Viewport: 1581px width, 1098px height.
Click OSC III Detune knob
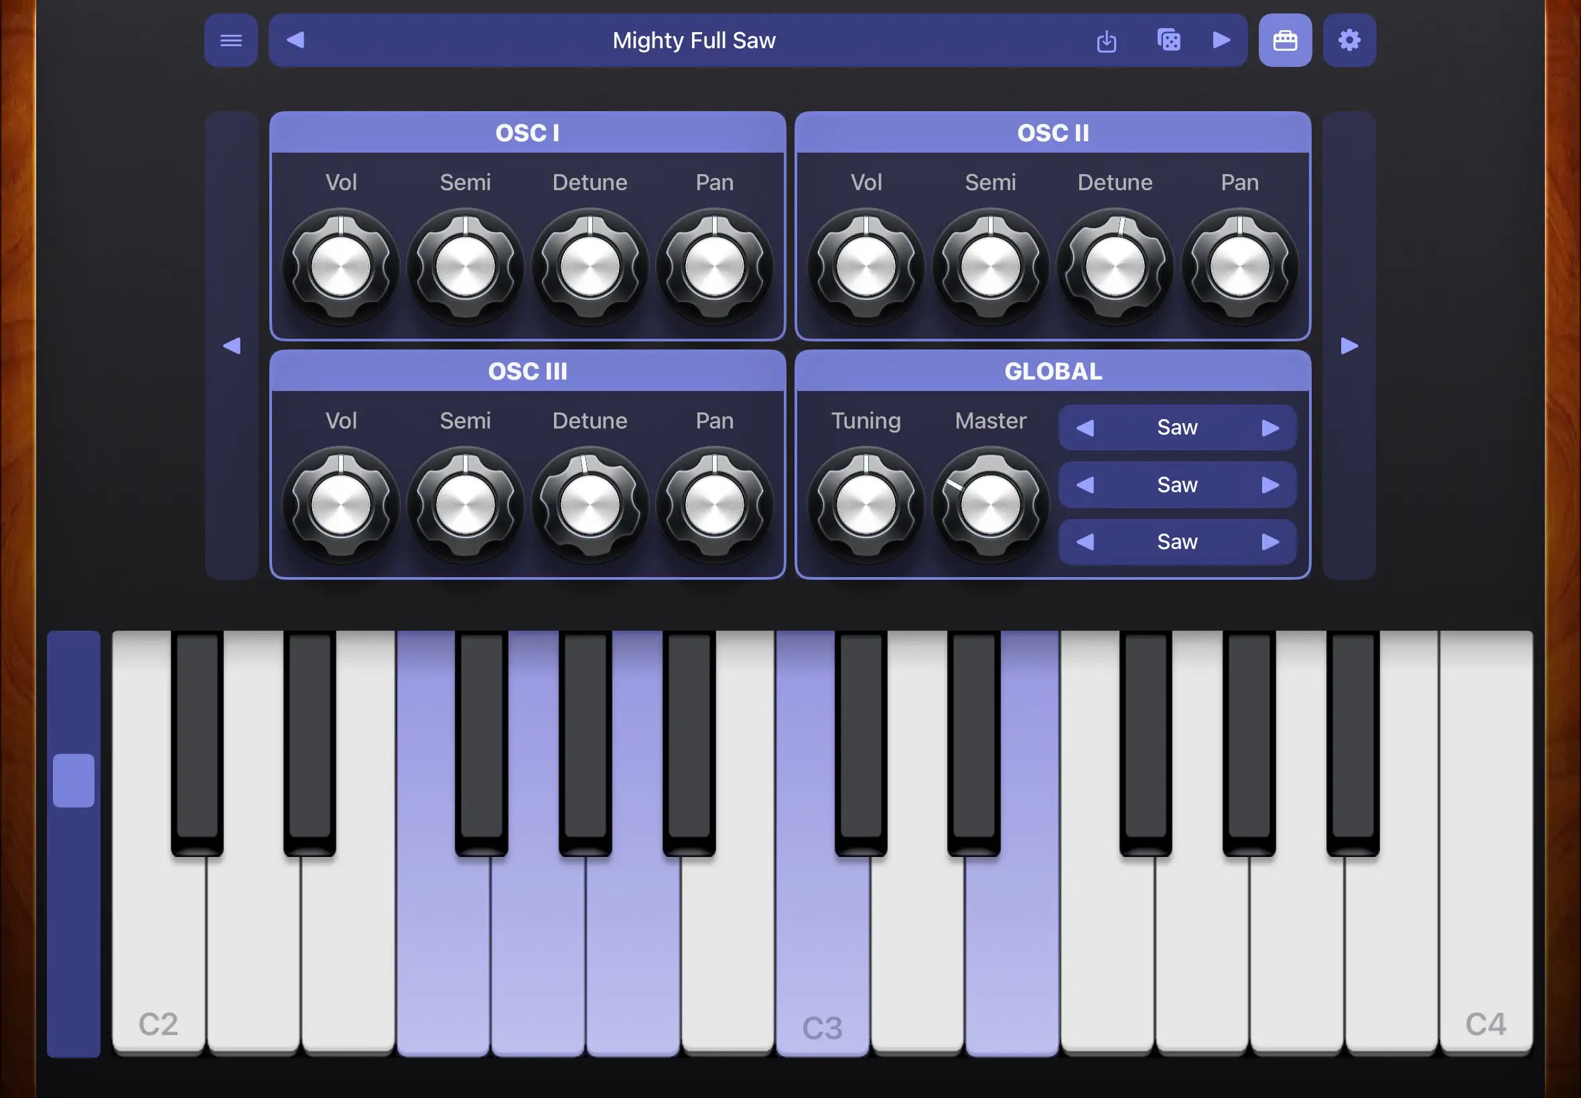click(590, 505)
